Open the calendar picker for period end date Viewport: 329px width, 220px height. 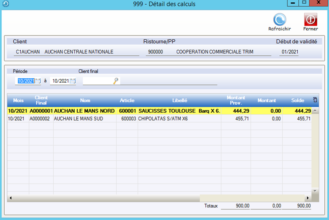pos(73,81)
